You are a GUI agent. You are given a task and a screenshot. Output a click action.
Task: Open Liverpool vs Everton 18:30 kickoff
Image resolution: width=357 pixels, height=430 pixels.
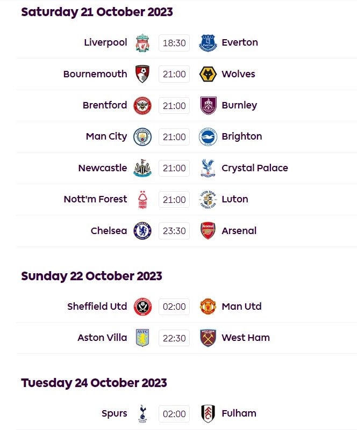tap(174, 43)
